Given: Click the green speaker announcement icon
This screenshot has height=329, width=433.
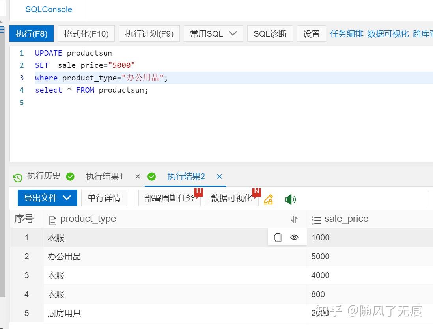Looking at the screenshot, I should 290,199.
